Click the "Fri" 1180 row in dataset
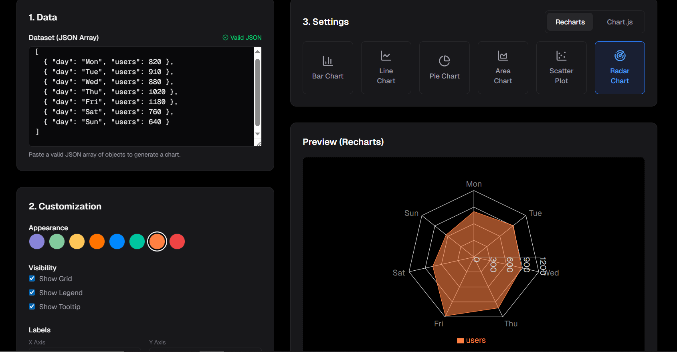This screenshot has width=677, height=352. (x=111, y=102)
